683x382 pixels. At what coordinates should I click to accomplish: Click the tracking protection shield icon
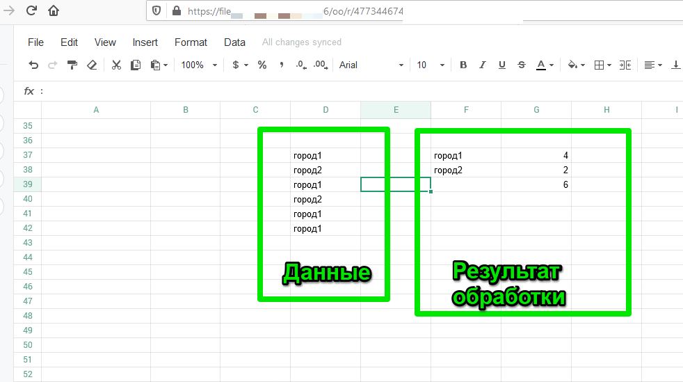pos(156,11)
